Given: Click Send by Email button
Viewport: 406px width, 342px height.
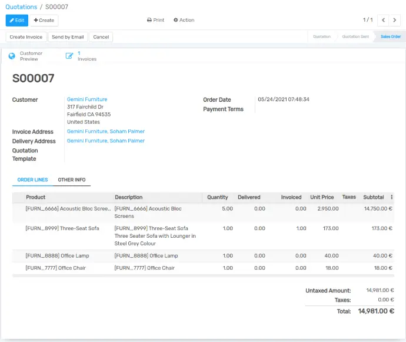Looking at the screenshot, I should pyautogui.click(x=68, y=37).
